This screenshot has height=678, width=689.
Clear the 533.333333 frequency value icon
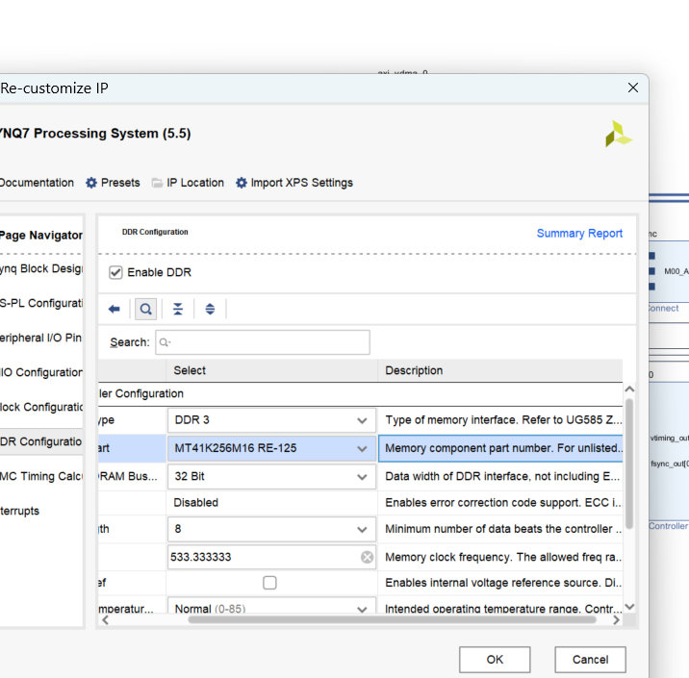(x=367, y=557)
